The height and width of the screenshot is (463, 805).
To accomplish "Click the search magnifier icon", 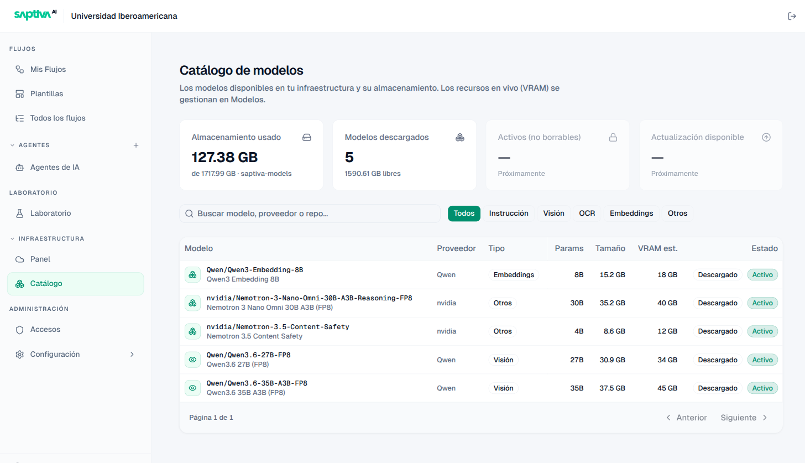I will [x=189, y=214].
